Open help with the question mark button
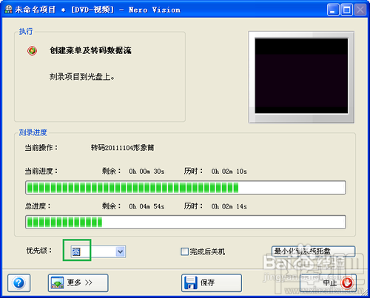Image resolution: width=370 pixels, height=298 pixels. [x=19, y=282]
